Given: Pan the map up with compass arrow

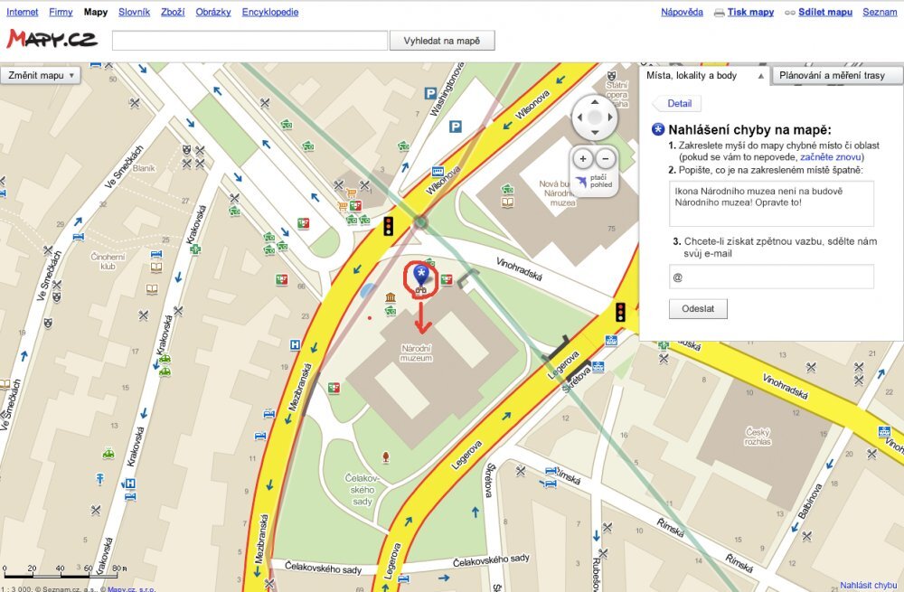Looking at the screenshot, I should (594, 101).
